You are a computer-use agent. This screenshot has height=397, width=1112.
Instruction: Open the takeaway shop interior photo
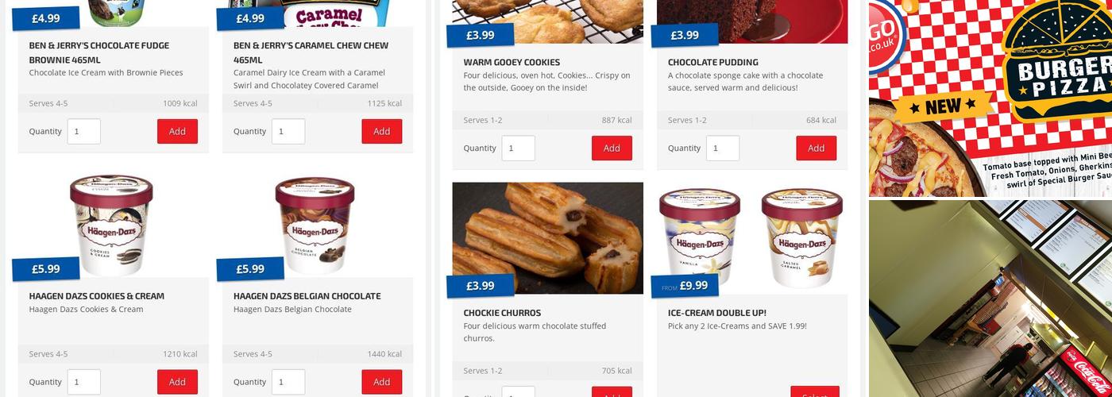pos(990,299)
